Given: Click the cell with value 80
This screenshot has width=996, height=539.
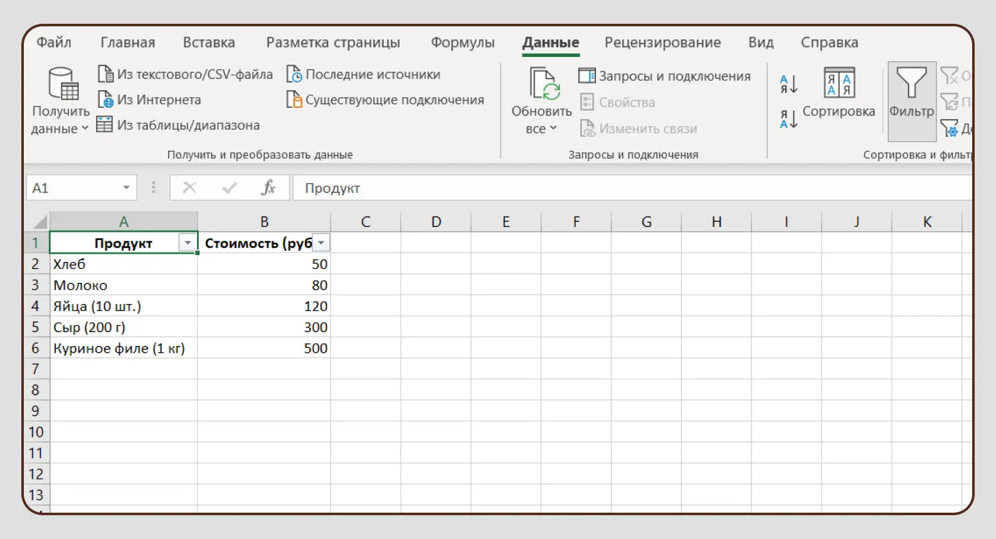Looking at the screenshot, I should click(x=264, y=285).
